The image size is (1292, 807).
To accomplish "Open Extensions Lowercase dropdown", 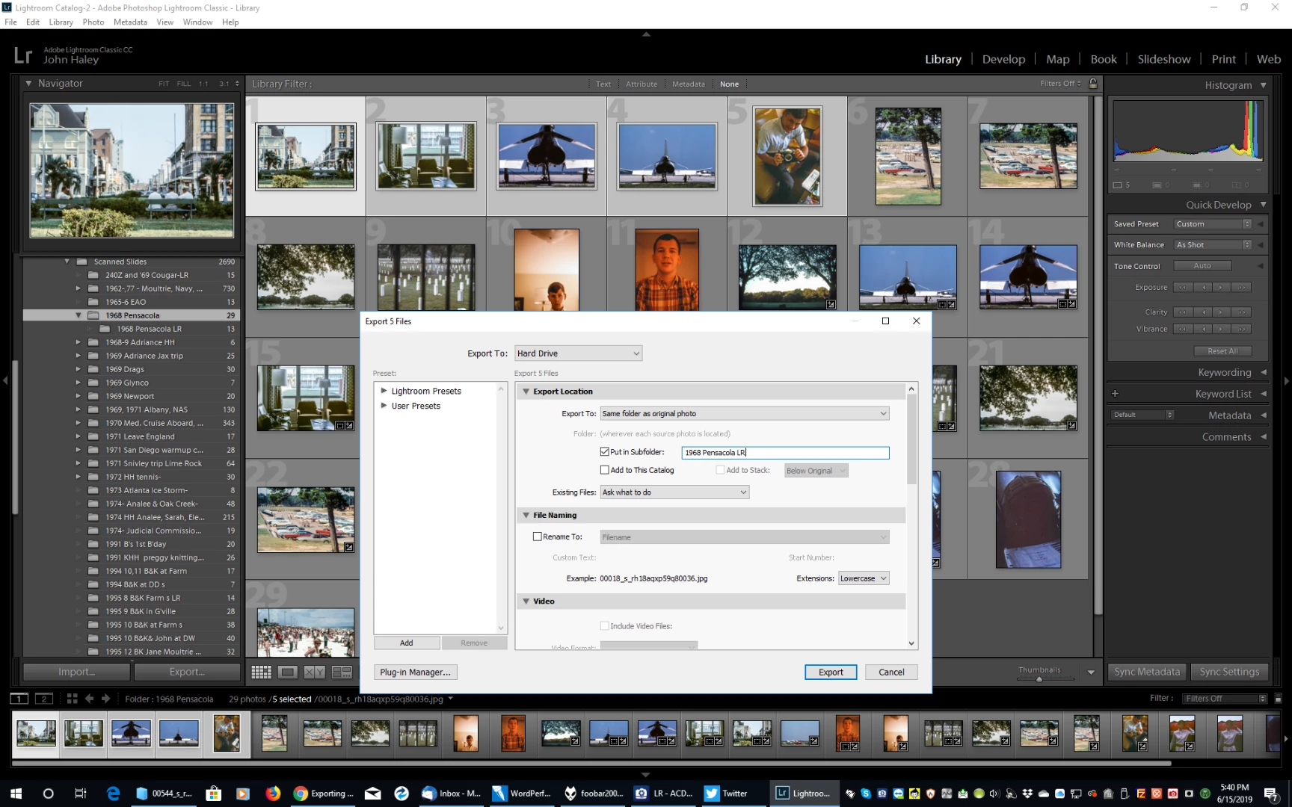I will click(864, 578).
